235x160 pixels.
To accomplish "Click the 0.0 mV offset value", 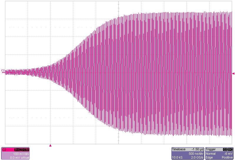I will click(20, 158).
